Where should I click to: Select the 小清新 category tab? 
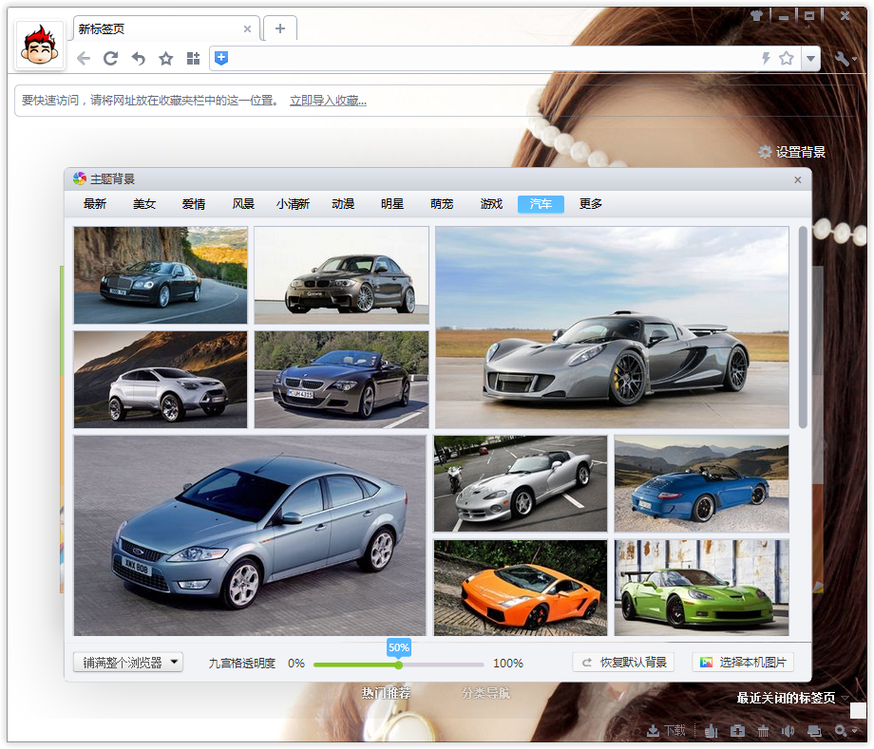coord(293,204)
